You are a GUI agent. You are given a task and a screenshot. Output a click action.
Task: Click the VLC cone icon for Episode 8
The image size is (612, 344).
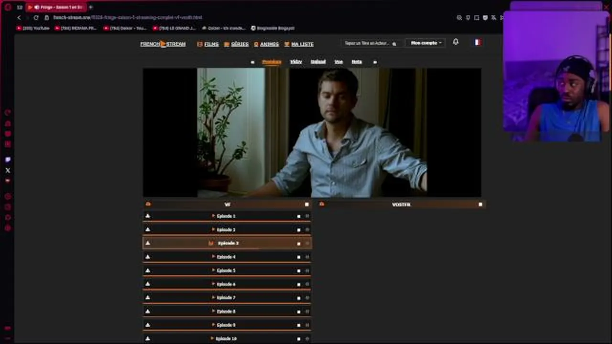[x=148, y=311]
